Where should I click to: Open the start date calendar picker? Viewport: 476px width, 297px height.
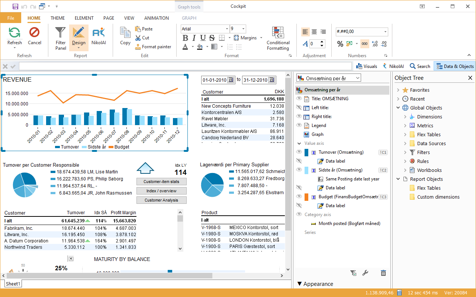[231, 80]
